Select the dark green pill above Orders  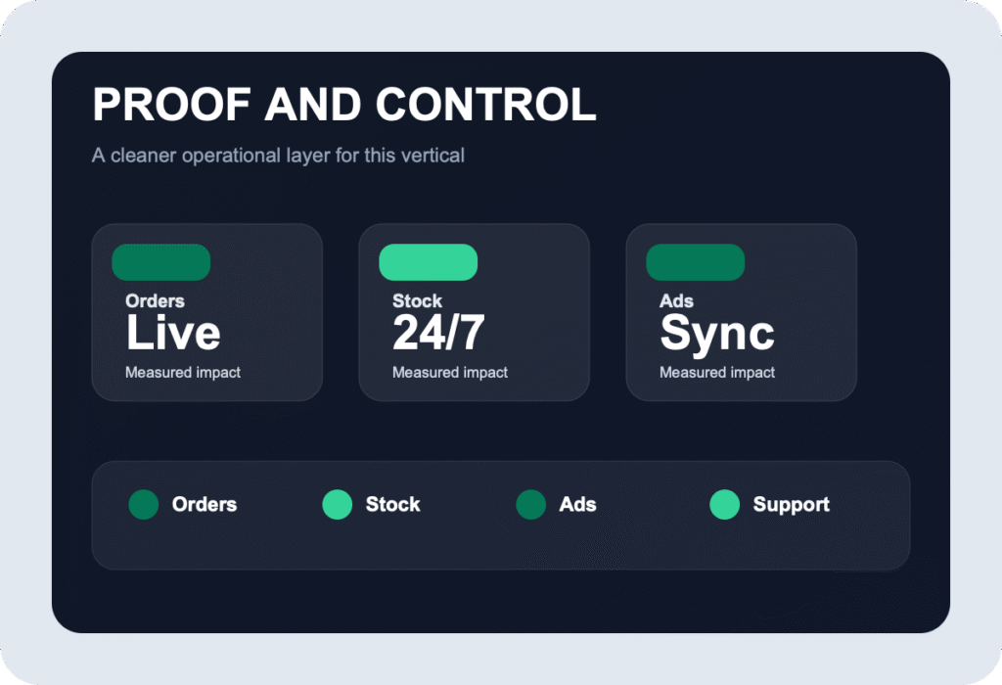[x=161, y=262]
